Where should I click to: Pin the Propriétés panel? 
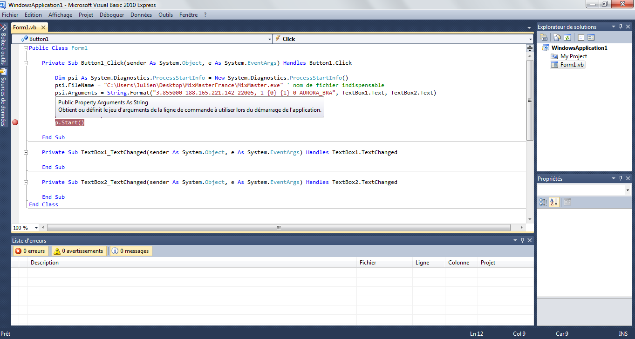click(621, 178)
